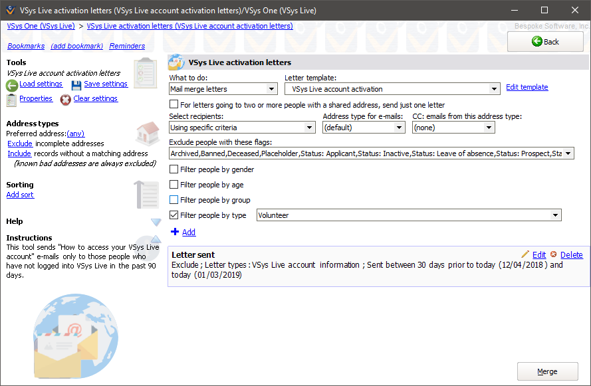
Task: Click the Save settings floppy disk icon
Action: pyautogui.click(x=76, y=85)
